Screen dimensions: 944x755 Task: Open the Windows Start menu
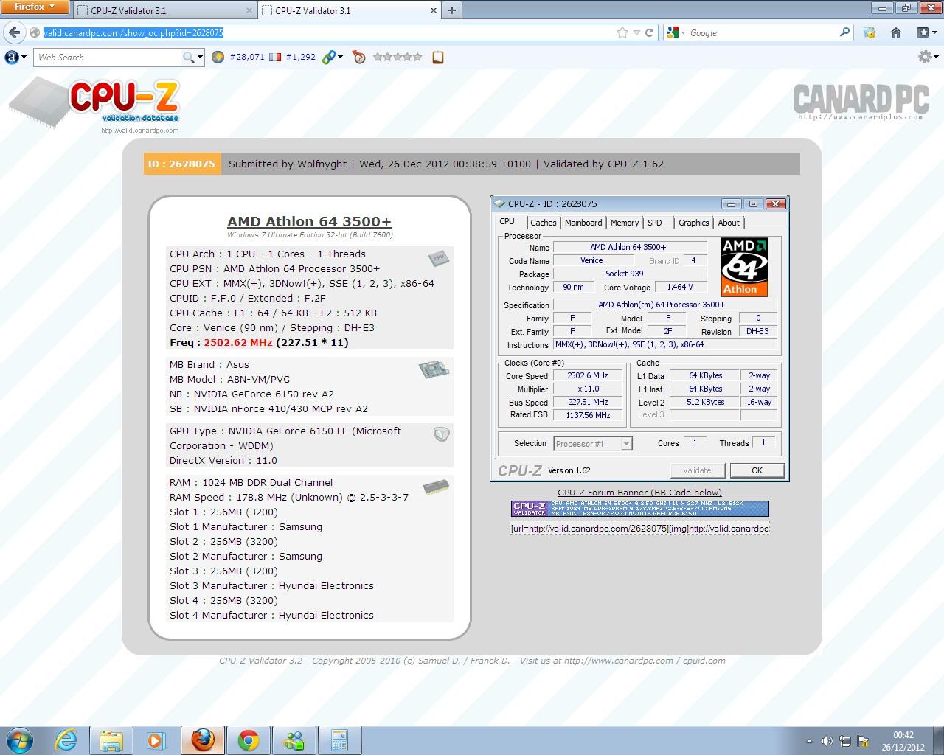tap(20, 740)
